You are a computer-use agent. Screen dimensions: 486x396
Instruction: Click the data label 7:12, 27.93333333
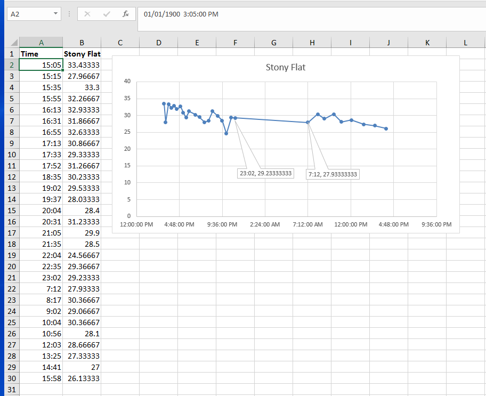pos(333,174)
